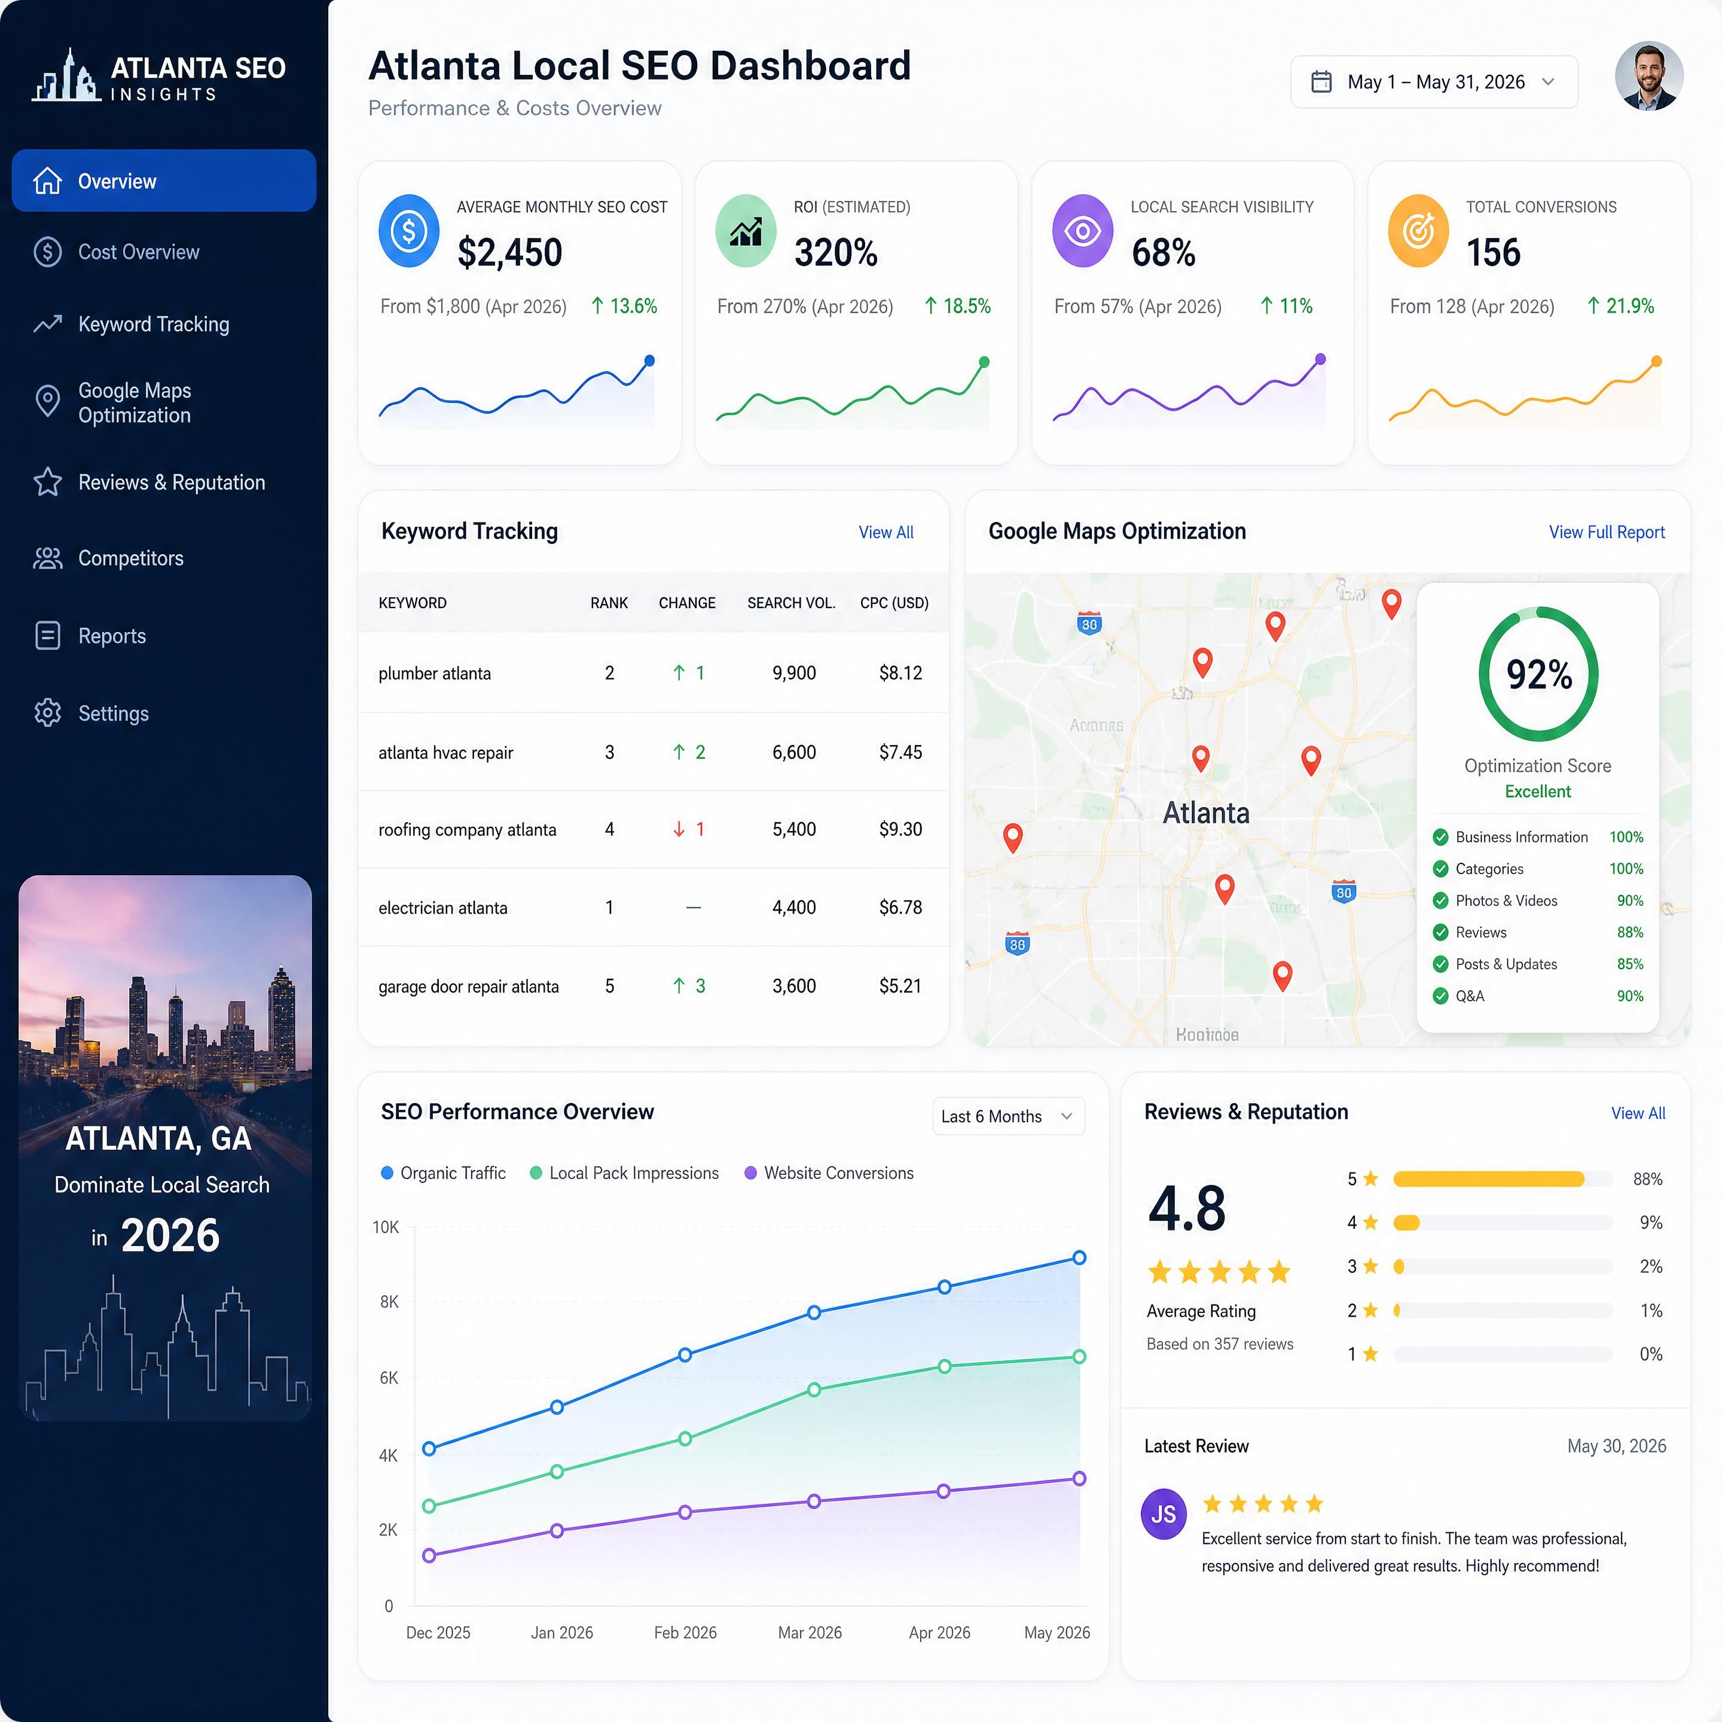Click the 'Based on 357 reviews' text

[x=1219, y=1344]
